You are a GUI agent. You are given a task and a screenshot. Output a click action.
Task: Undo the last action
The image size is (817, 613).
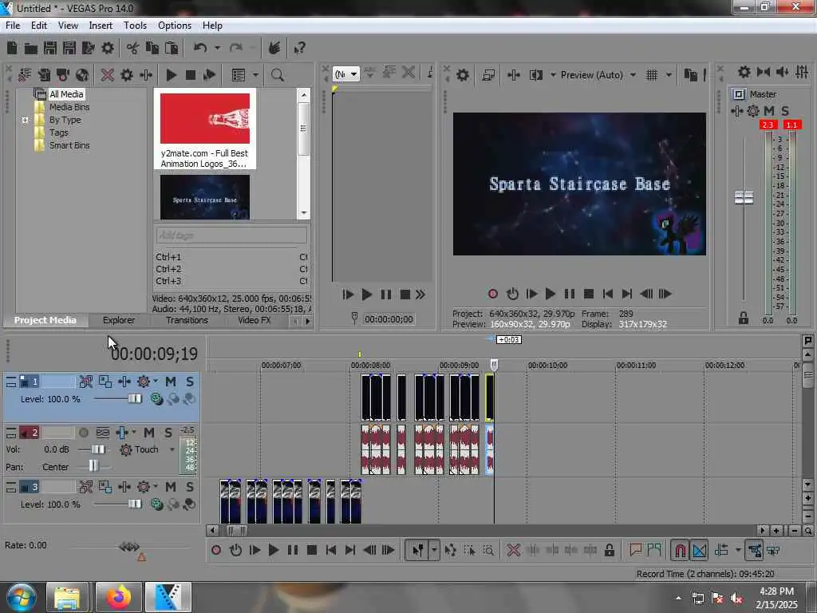pos(200,49)
